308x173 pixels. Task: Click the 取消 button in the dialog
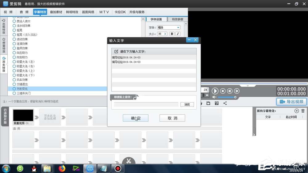pos(172,118)
